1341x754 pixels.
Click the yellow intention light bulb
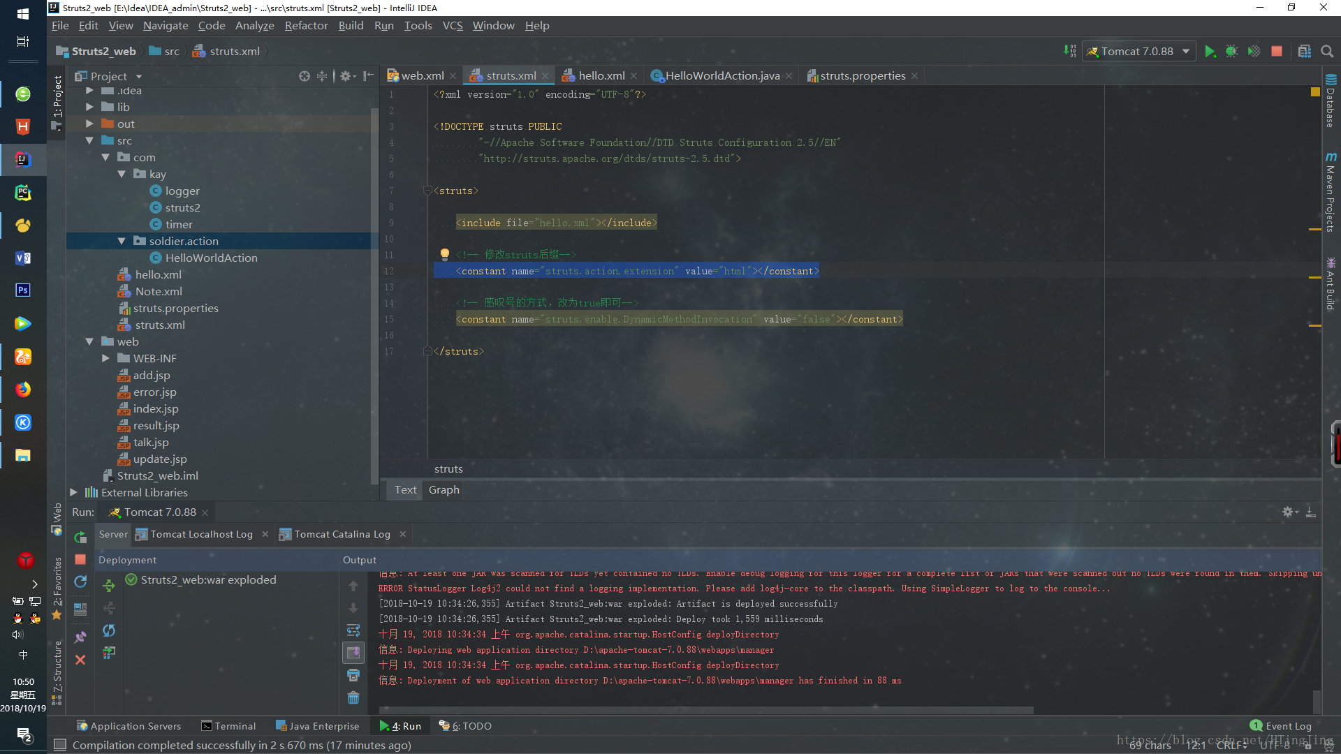pos(445,254)
